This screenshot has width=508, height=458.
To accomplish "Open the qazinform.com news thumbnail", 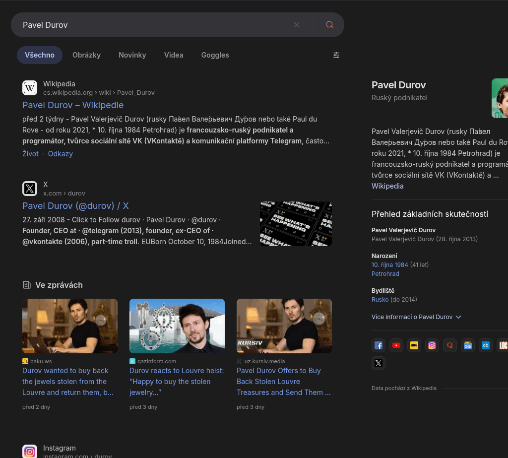I will click(177, 326).
